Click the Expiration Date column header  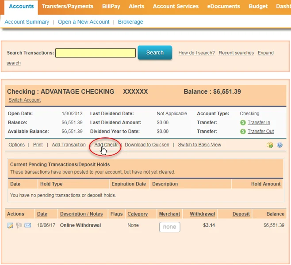pos(129,184)
